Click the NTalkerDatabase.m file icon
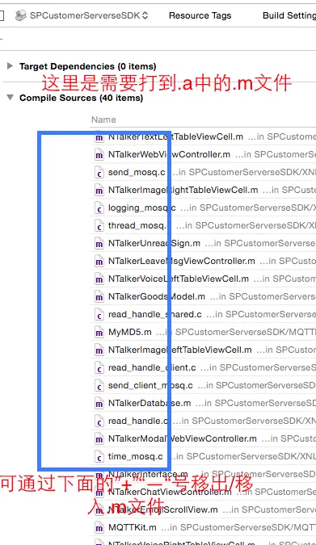Screen dimensions: 316x545 (x=99, y=403)
